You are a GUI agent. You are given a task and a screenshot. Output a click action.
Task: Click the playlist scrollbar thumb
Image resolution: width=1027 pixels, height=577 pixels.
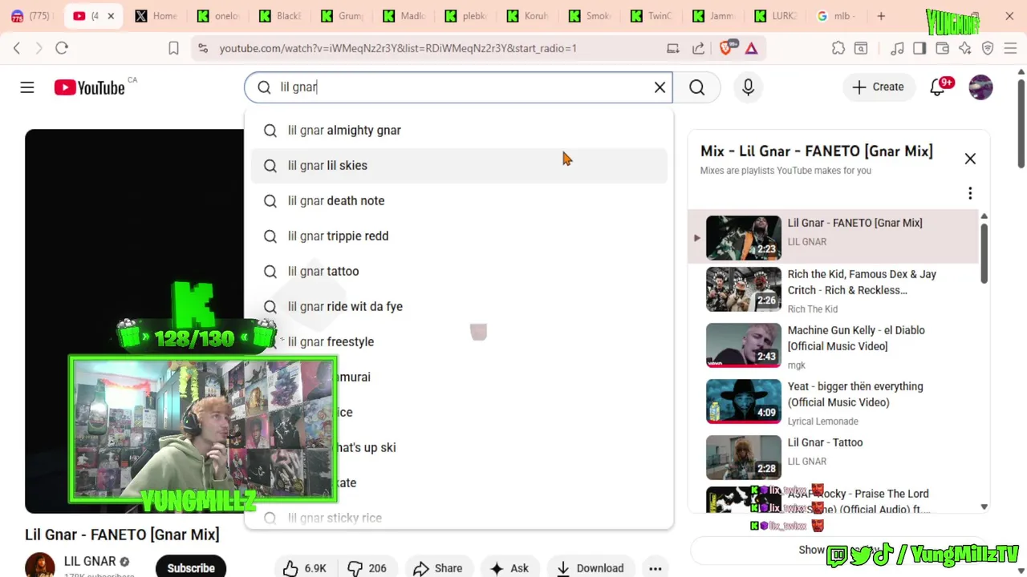(984, 252)
